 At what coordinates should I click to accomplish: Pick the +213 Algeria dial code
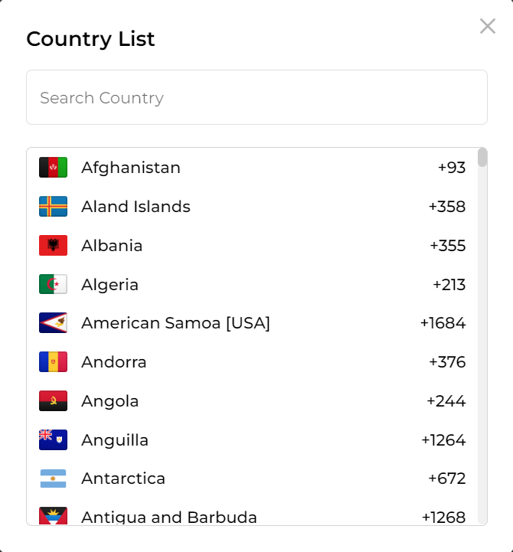pyautogui.click(x=449, y=285)
